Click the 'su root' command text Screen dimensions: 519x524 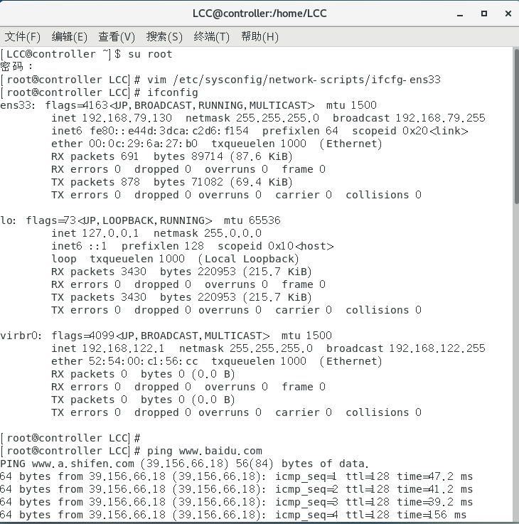(150, 54)
